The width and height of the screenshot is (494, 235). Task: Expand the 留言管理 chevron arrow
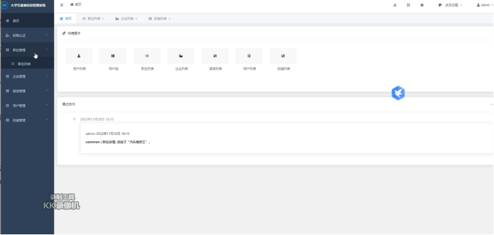coord(47,90)
